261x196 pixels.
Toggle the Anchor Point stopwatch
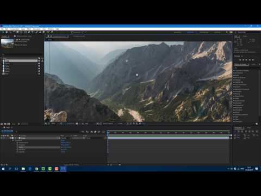click(x=17, y=143)
